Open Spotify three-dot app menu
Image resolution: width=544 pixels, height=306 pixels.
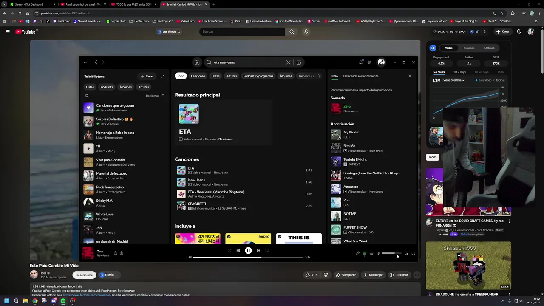86,62
